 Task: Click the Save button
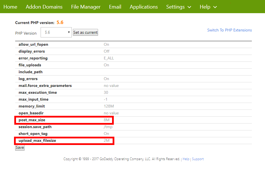coord(19,147)
